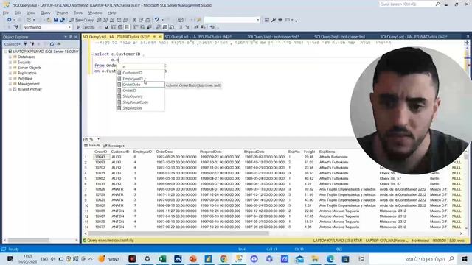Open the Help menu

[112, 13]
